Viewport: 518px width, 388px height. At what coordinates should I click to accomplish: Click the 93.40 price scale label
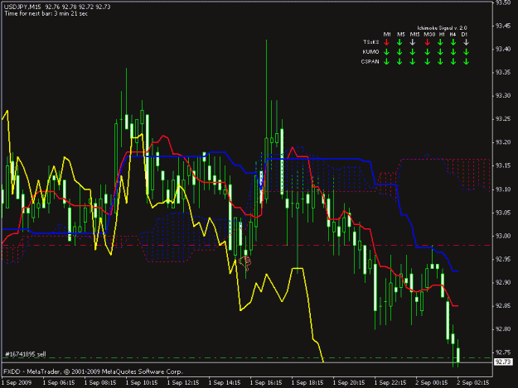point(503,49)
